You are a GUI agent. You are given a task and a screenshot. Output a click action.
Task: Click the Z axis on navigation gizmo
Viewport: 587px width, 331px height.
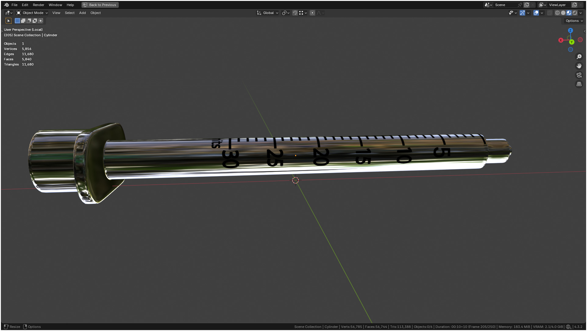570,30
